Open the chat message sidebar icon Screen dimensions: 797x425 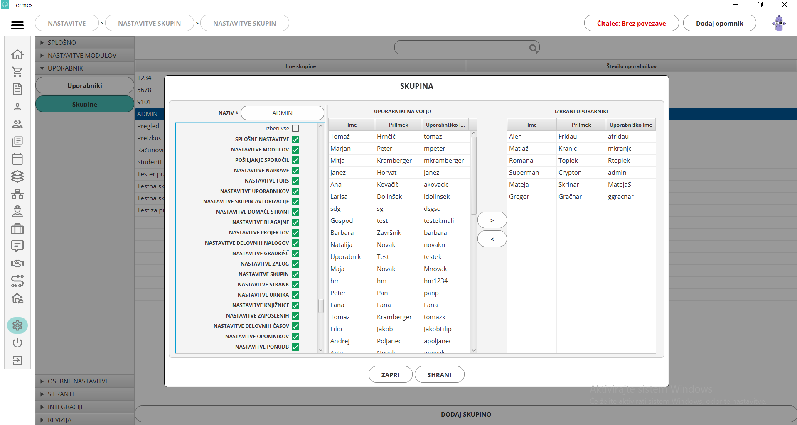pyautogui.click(x=17, y=246)
